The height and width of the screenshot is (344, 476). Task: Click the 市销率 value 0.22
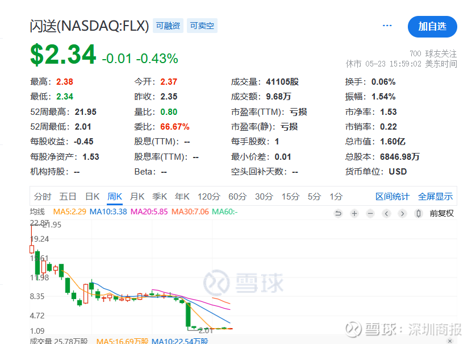pos(389,127)
